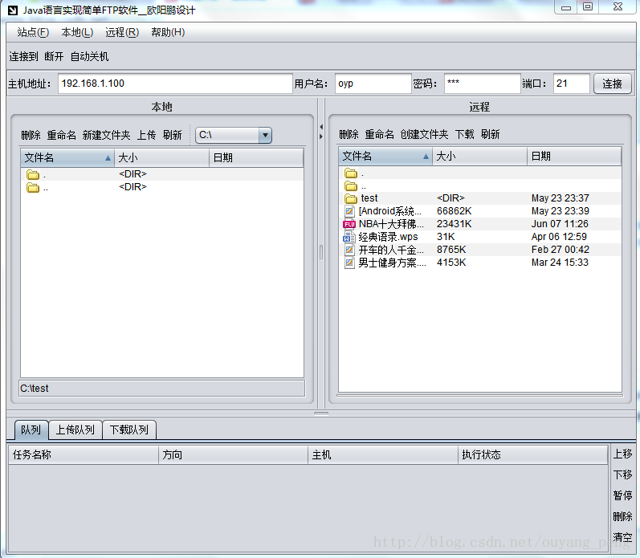Open the C:\ drive dropdown
This screenshot has height=558, width=640.
click(265, 135)
